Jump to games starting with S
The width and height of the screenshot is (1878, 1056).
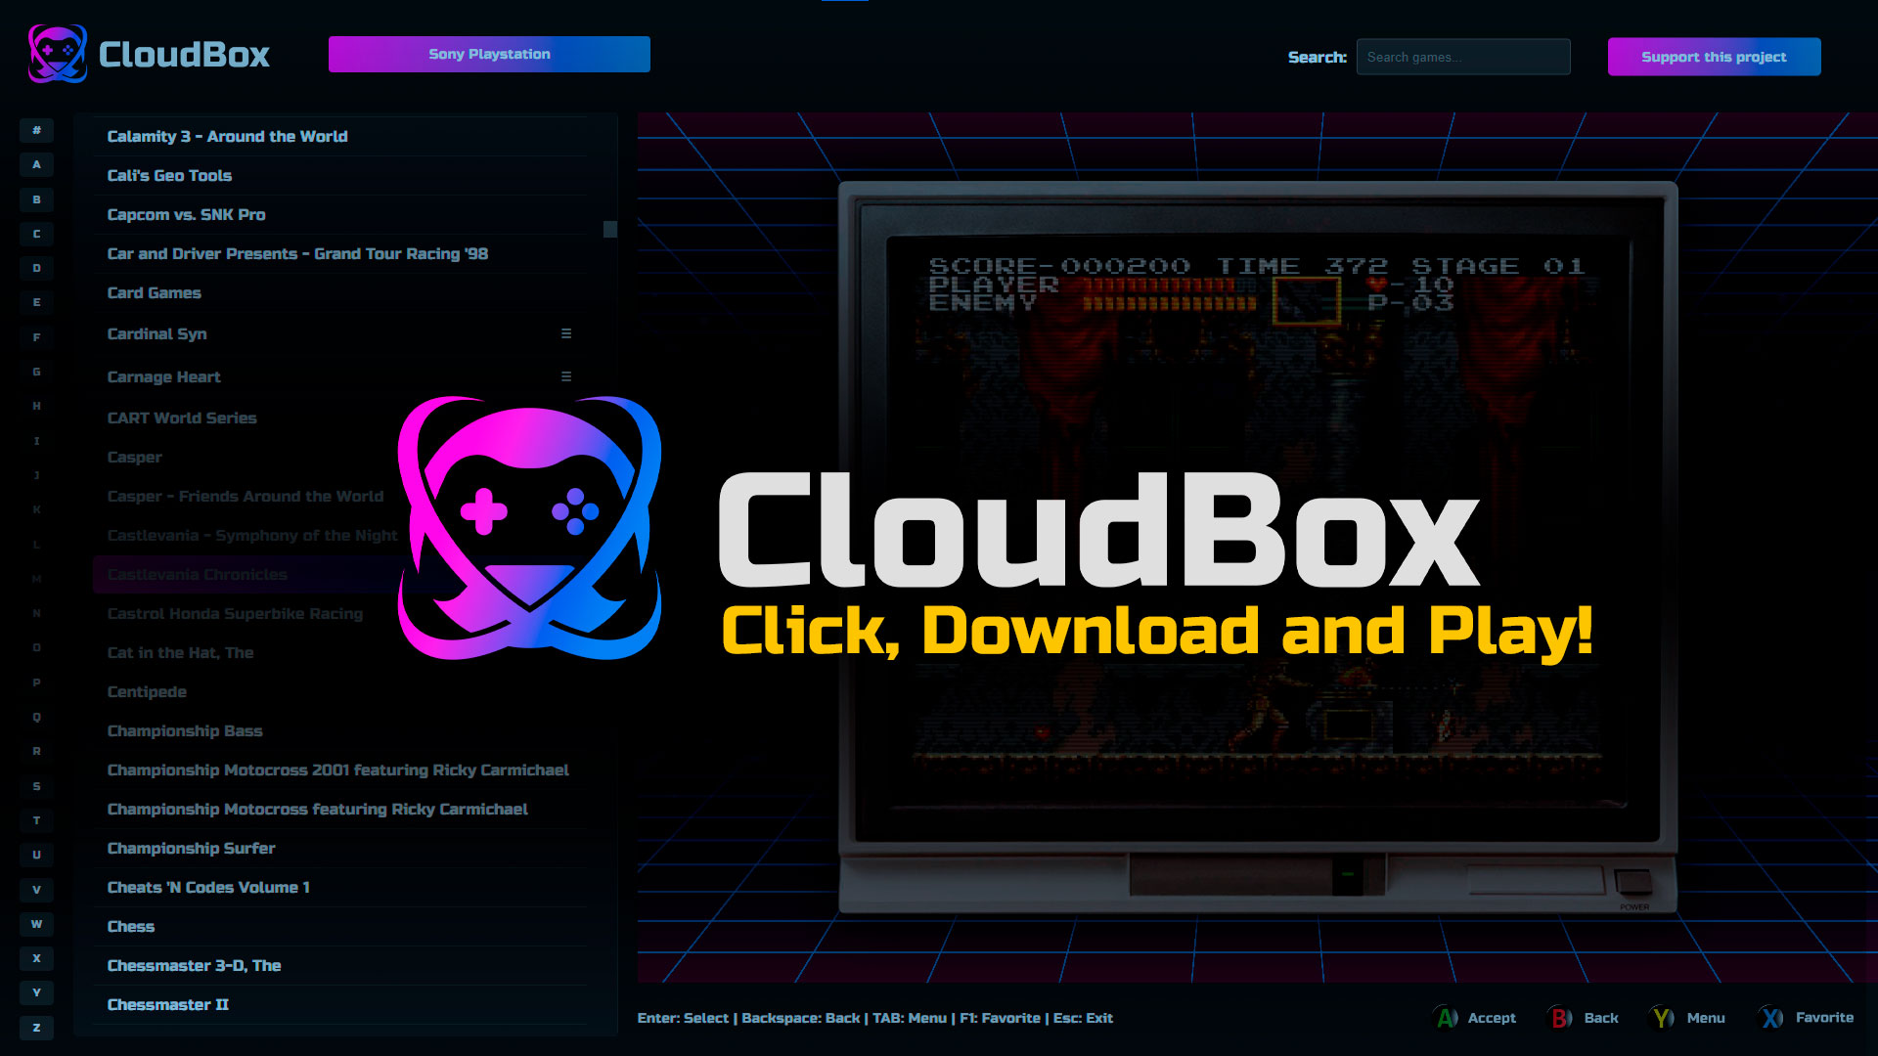(x=36, y=786)
